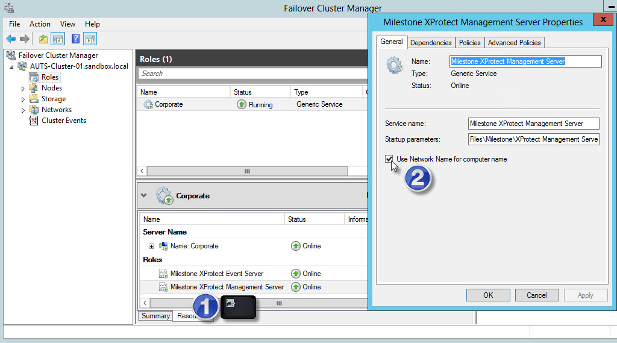617x343 pixels.
Task: Click the Startup parameters field
Action: tap(534, 139)
